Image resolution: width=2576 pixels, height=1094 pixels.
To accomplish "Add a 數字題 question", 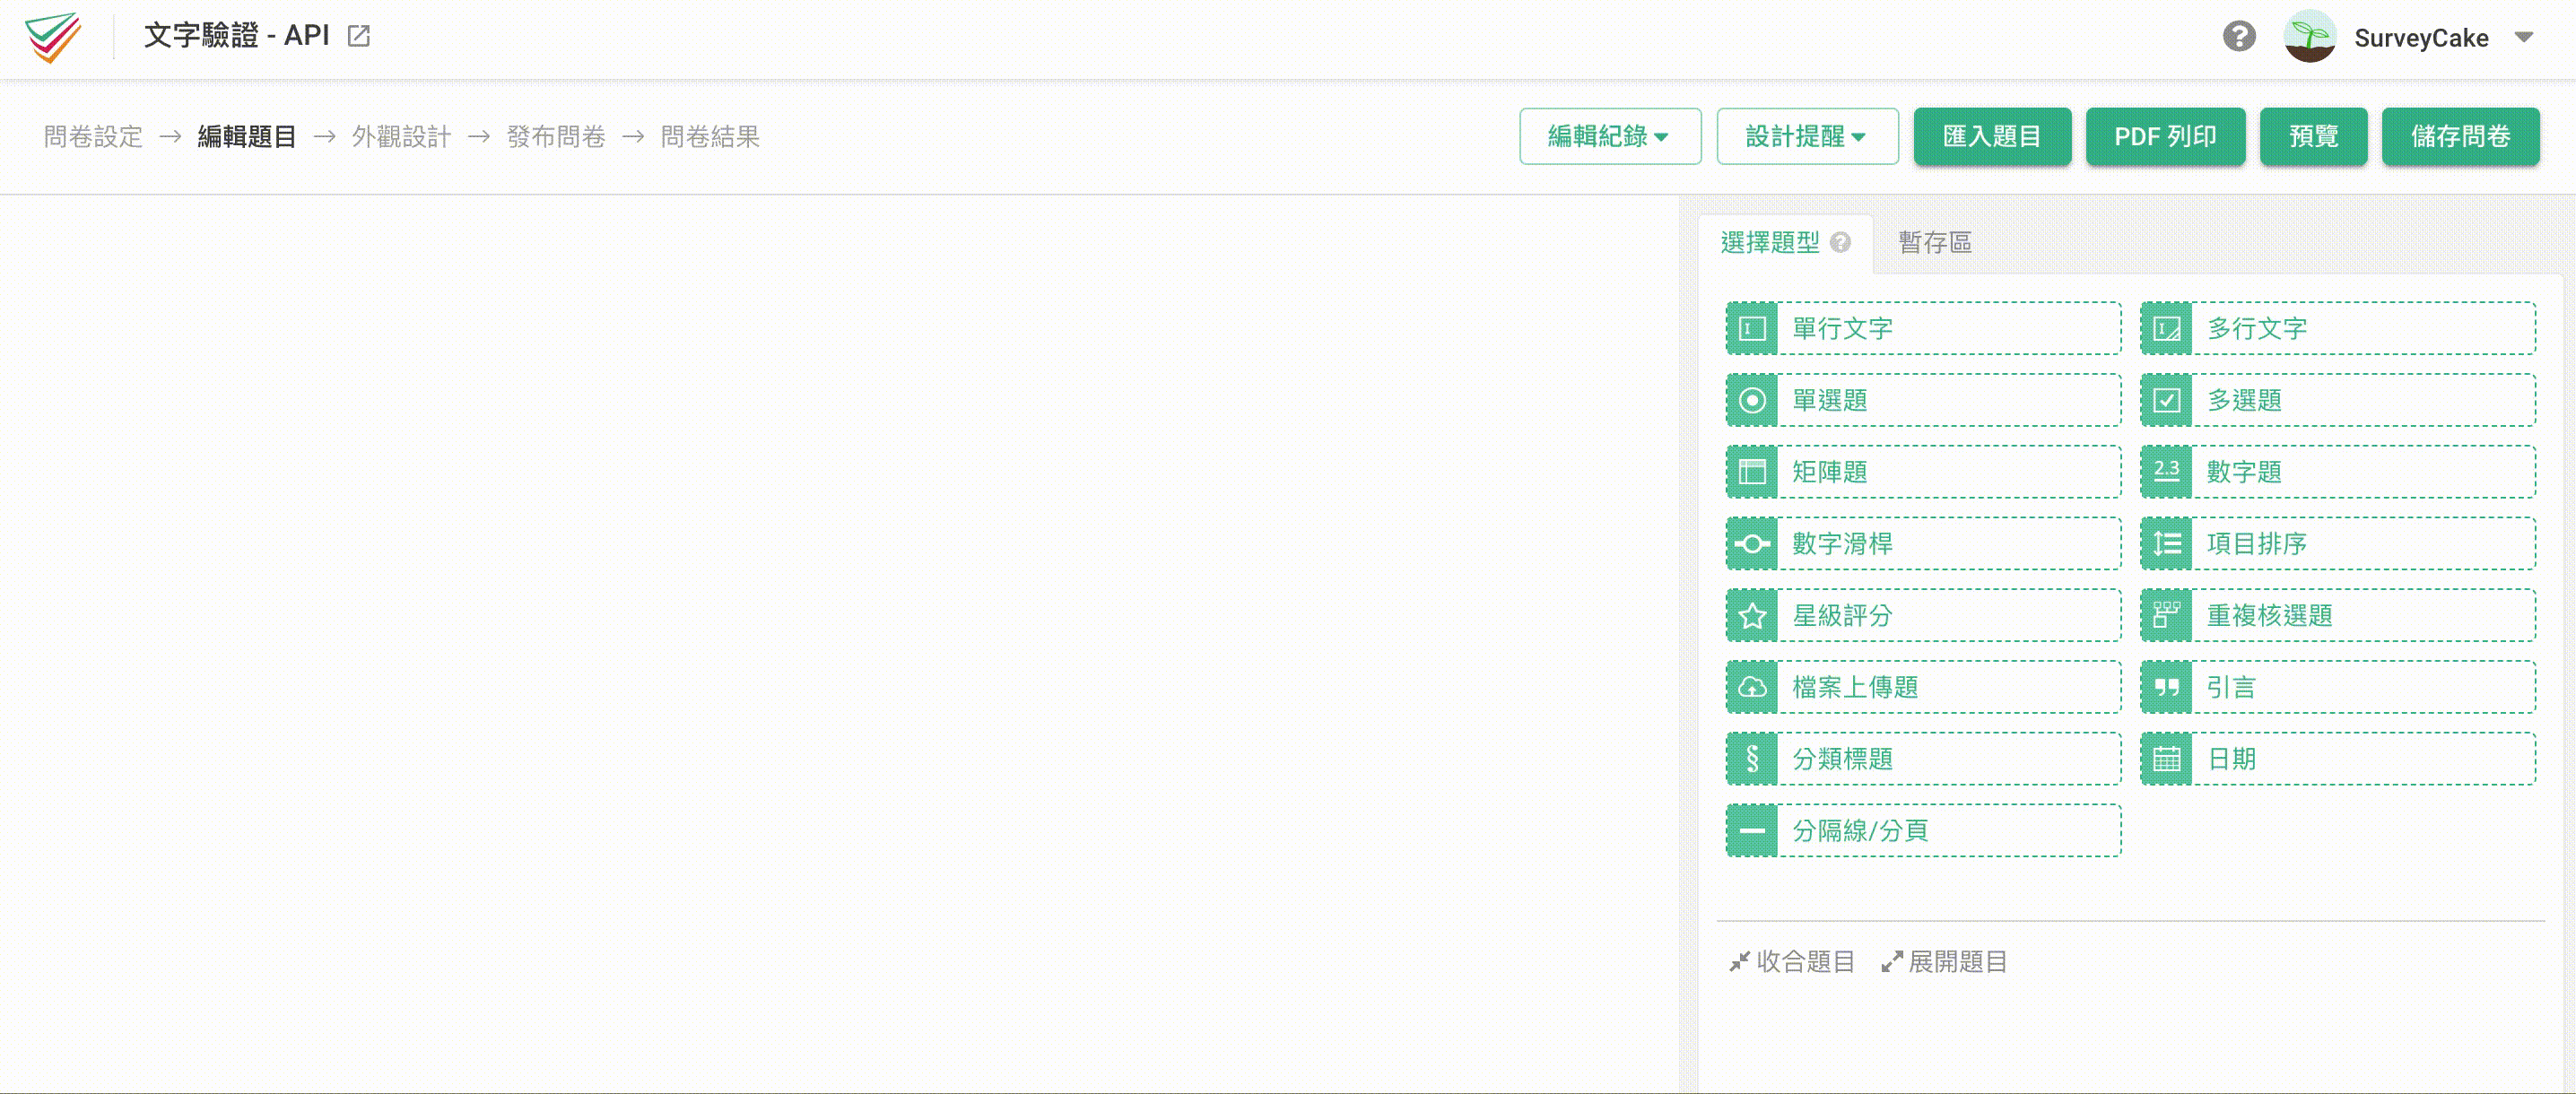I will pos(2338,472).
